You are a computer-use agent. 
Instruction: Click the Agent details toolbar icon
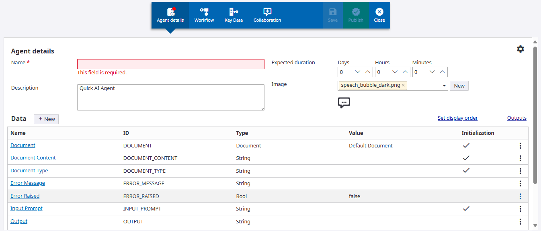pyautogui.click(x=170, y=15)
